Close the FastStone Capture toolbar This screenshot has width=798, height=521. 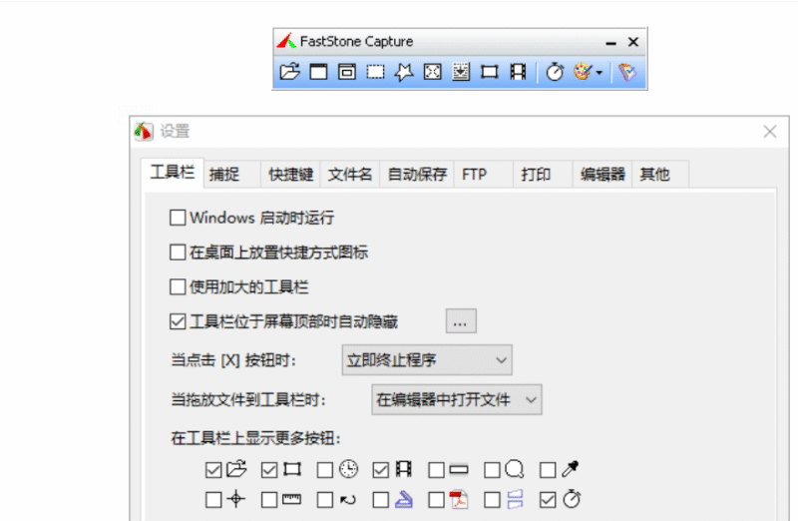coord(633,42)
